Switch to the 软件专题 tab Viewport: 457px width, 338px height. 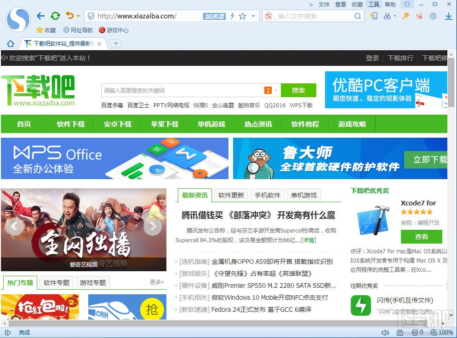pyautogui.click(x=57, y=283)
